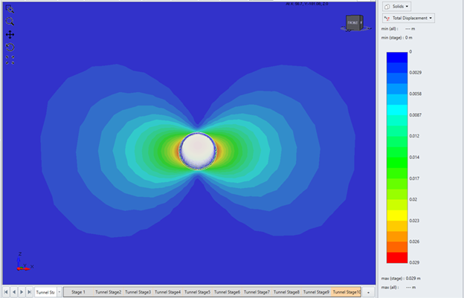464x298 pixels.
Task: Select the pan move arrows tool
Action: pos(10,35)
